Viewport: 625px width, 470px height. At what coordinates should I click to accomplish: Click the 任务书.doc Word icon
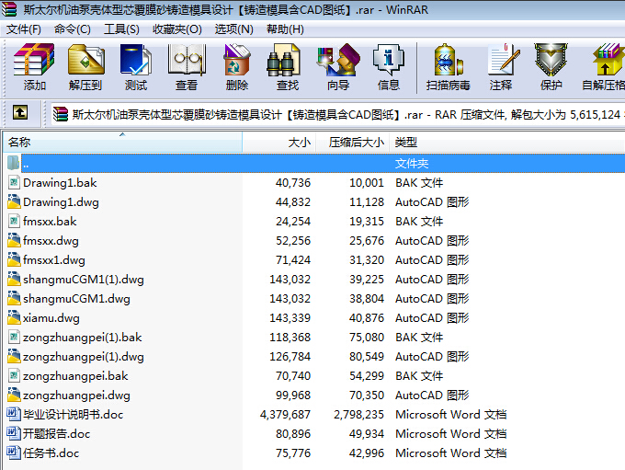pos(14,453)
